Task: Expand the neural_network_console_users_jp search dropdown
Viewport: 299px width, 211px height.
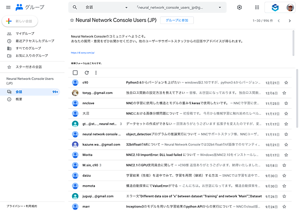Action: (x=220, y=7)
